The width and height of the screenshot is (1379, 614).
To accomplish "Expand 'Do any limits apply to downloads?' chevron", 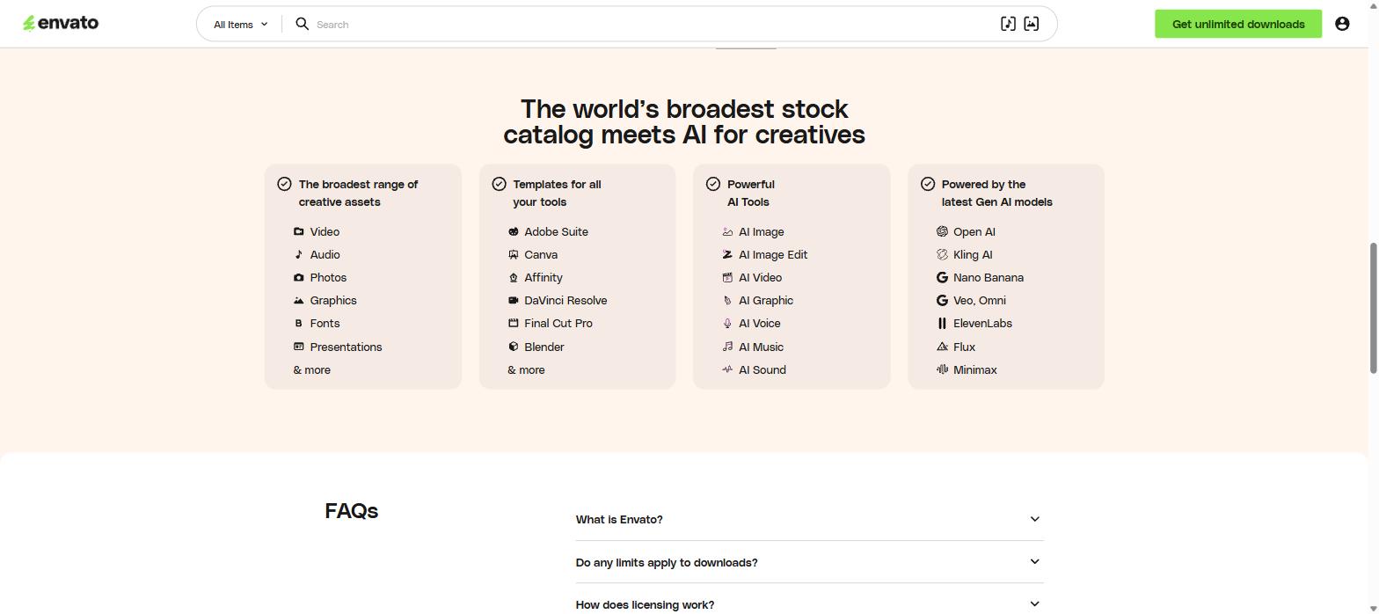I will click(x=1034, y=561).
